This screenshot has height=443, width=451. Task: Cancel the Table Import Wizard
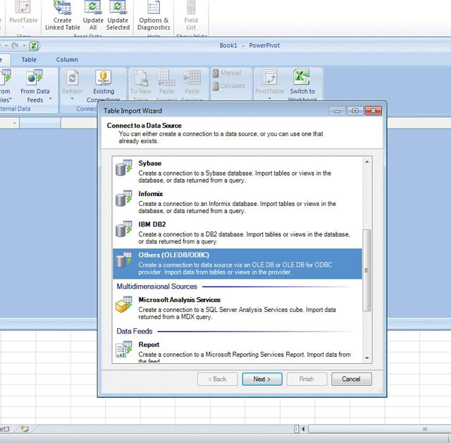coord(351,379)
